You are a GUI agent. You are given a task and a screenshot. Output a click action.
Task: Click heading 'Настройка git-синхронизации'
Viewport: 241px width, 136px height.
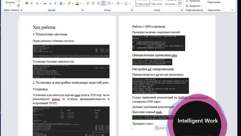[153, 69]
